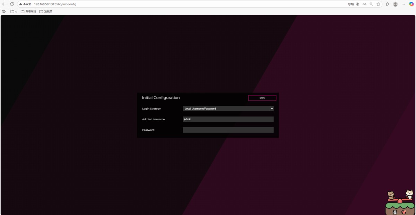Click the address bar URL 192.168.50.100:5566/init-config
Screen dimensions: 416x215
point(55,4)
